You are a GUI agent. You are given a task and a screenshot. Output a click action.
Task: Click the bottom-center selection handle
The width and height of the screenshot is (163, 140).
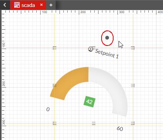click(93, 123)
